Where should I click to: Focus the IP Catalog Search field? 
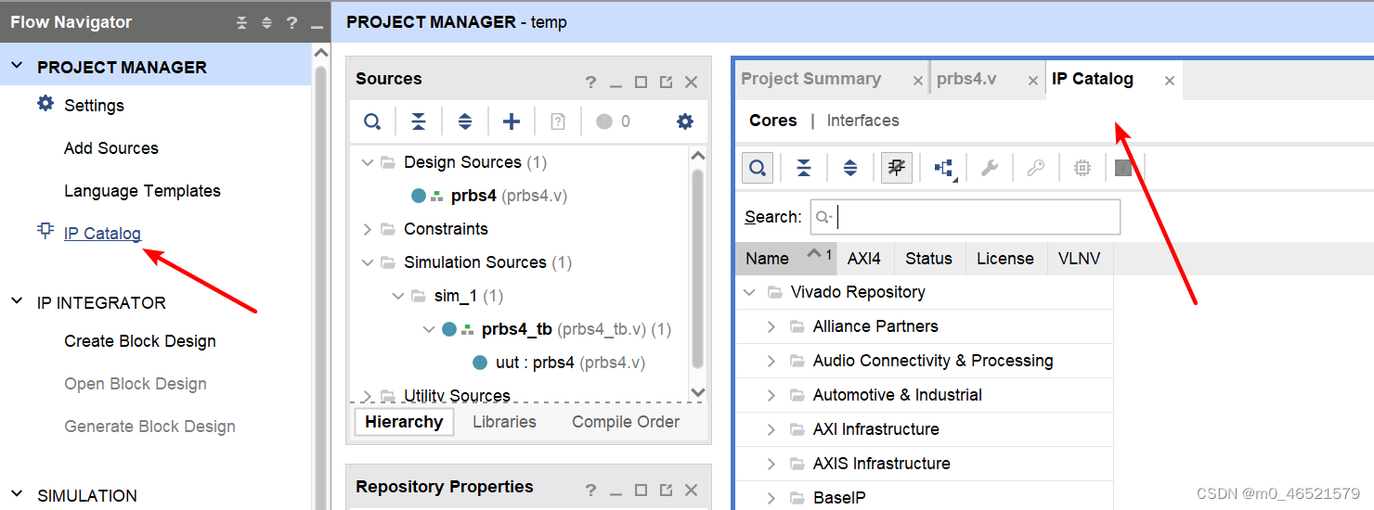pyautogui.click(x=966, y=217)
